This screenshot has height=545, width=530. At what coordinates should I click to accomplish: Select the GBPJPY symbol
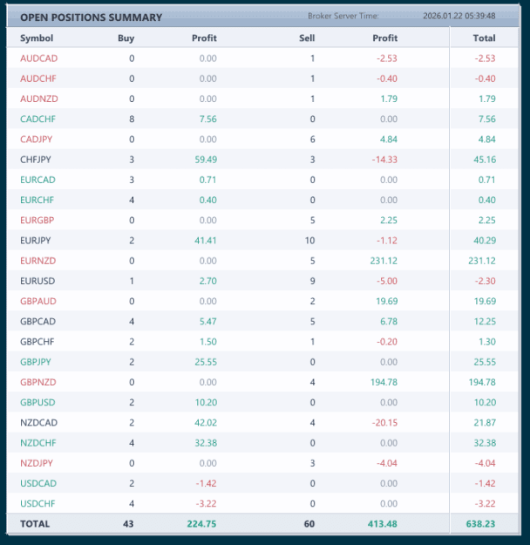tap(36, 362)
